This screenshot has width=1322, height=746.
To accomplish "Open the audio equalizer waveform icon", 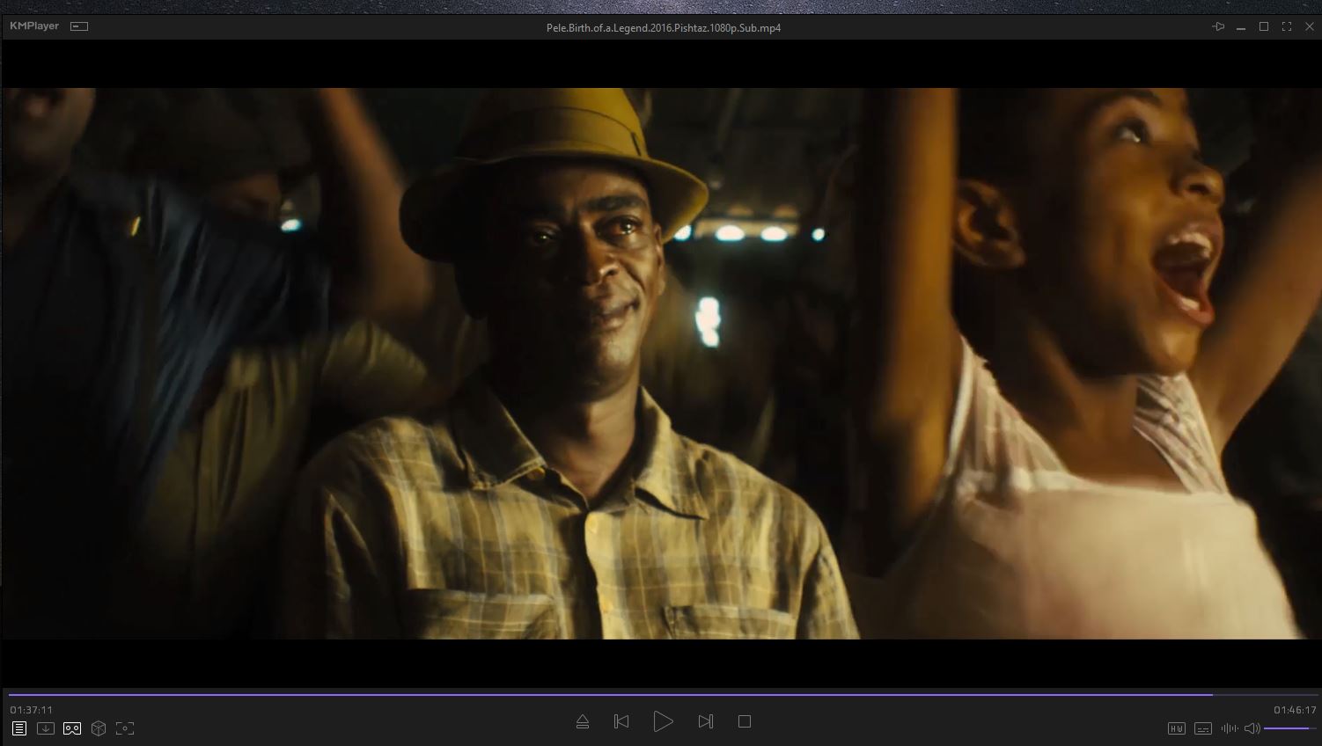I will [x=1229, y=728].
